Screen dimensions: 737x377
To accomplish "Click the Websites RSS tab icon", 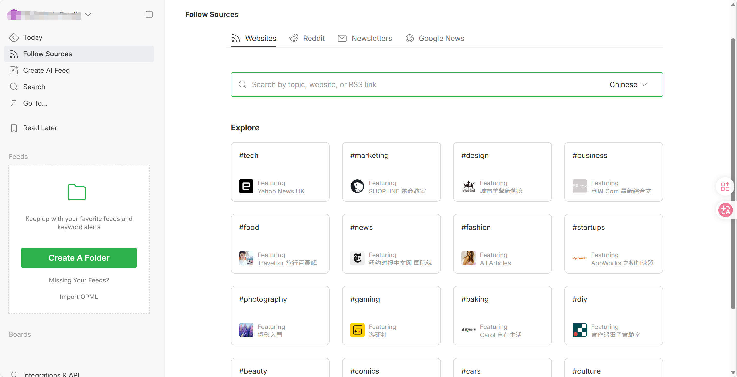I will coord(236,38).
